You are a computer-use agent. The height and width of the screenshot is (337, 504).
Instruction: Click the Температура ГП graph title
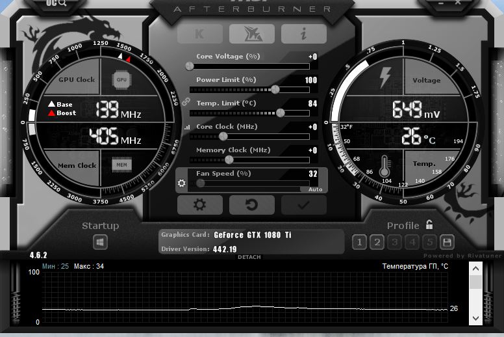pyautogui.click(x=415, y=266)
